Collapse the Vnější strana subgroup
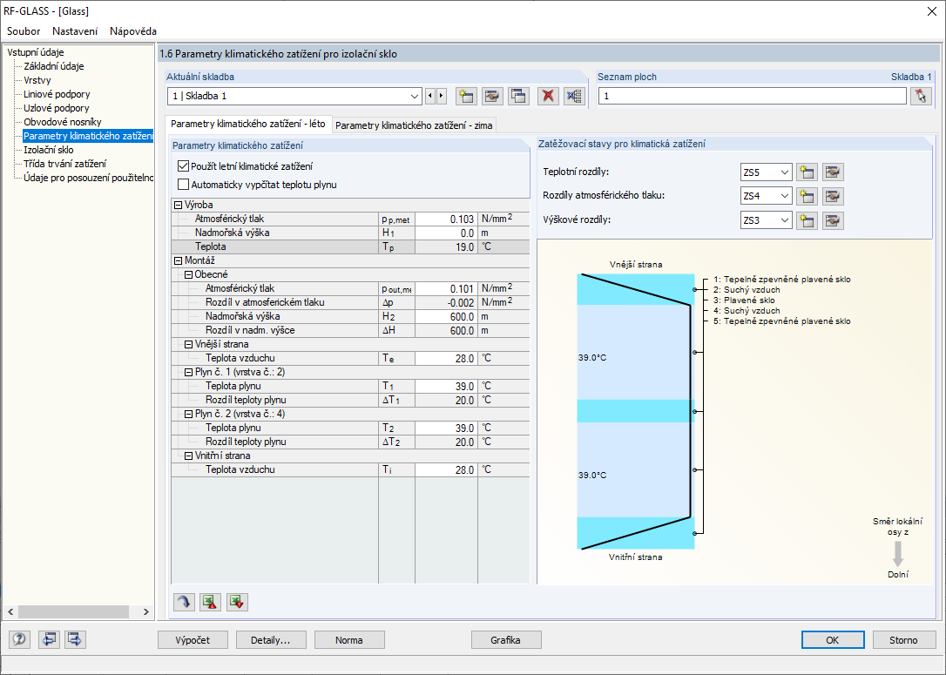 point(188,344)
